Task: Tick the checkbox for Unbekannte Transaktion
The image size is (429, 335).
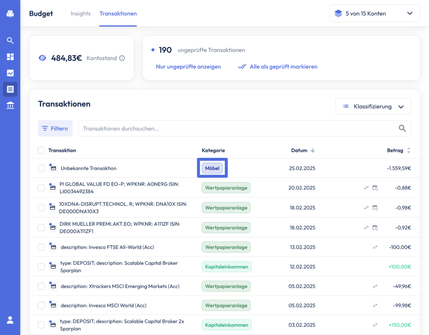Action: (x=41, y=168)
